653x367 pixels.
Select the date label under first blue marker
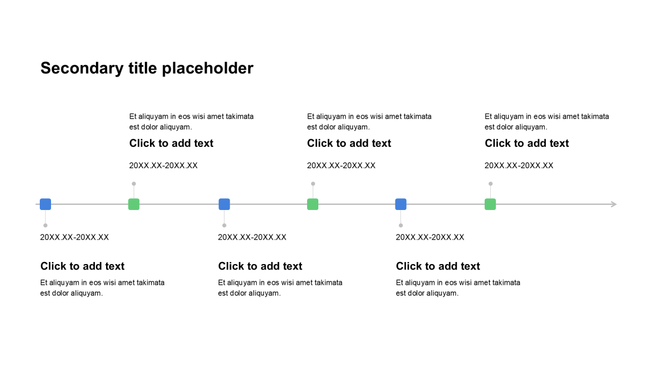point(74,237)
